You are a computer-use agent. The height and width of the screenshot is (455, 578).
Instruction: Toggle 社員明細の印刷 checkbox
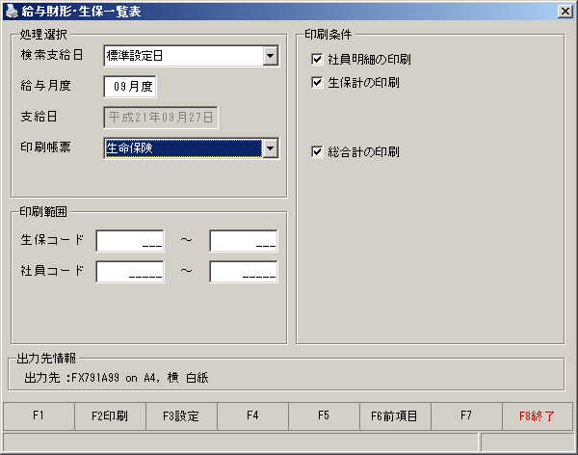coord(317,59)
